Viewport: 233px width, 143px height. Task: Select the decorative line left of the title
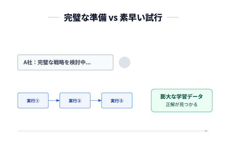pos(53,17)
